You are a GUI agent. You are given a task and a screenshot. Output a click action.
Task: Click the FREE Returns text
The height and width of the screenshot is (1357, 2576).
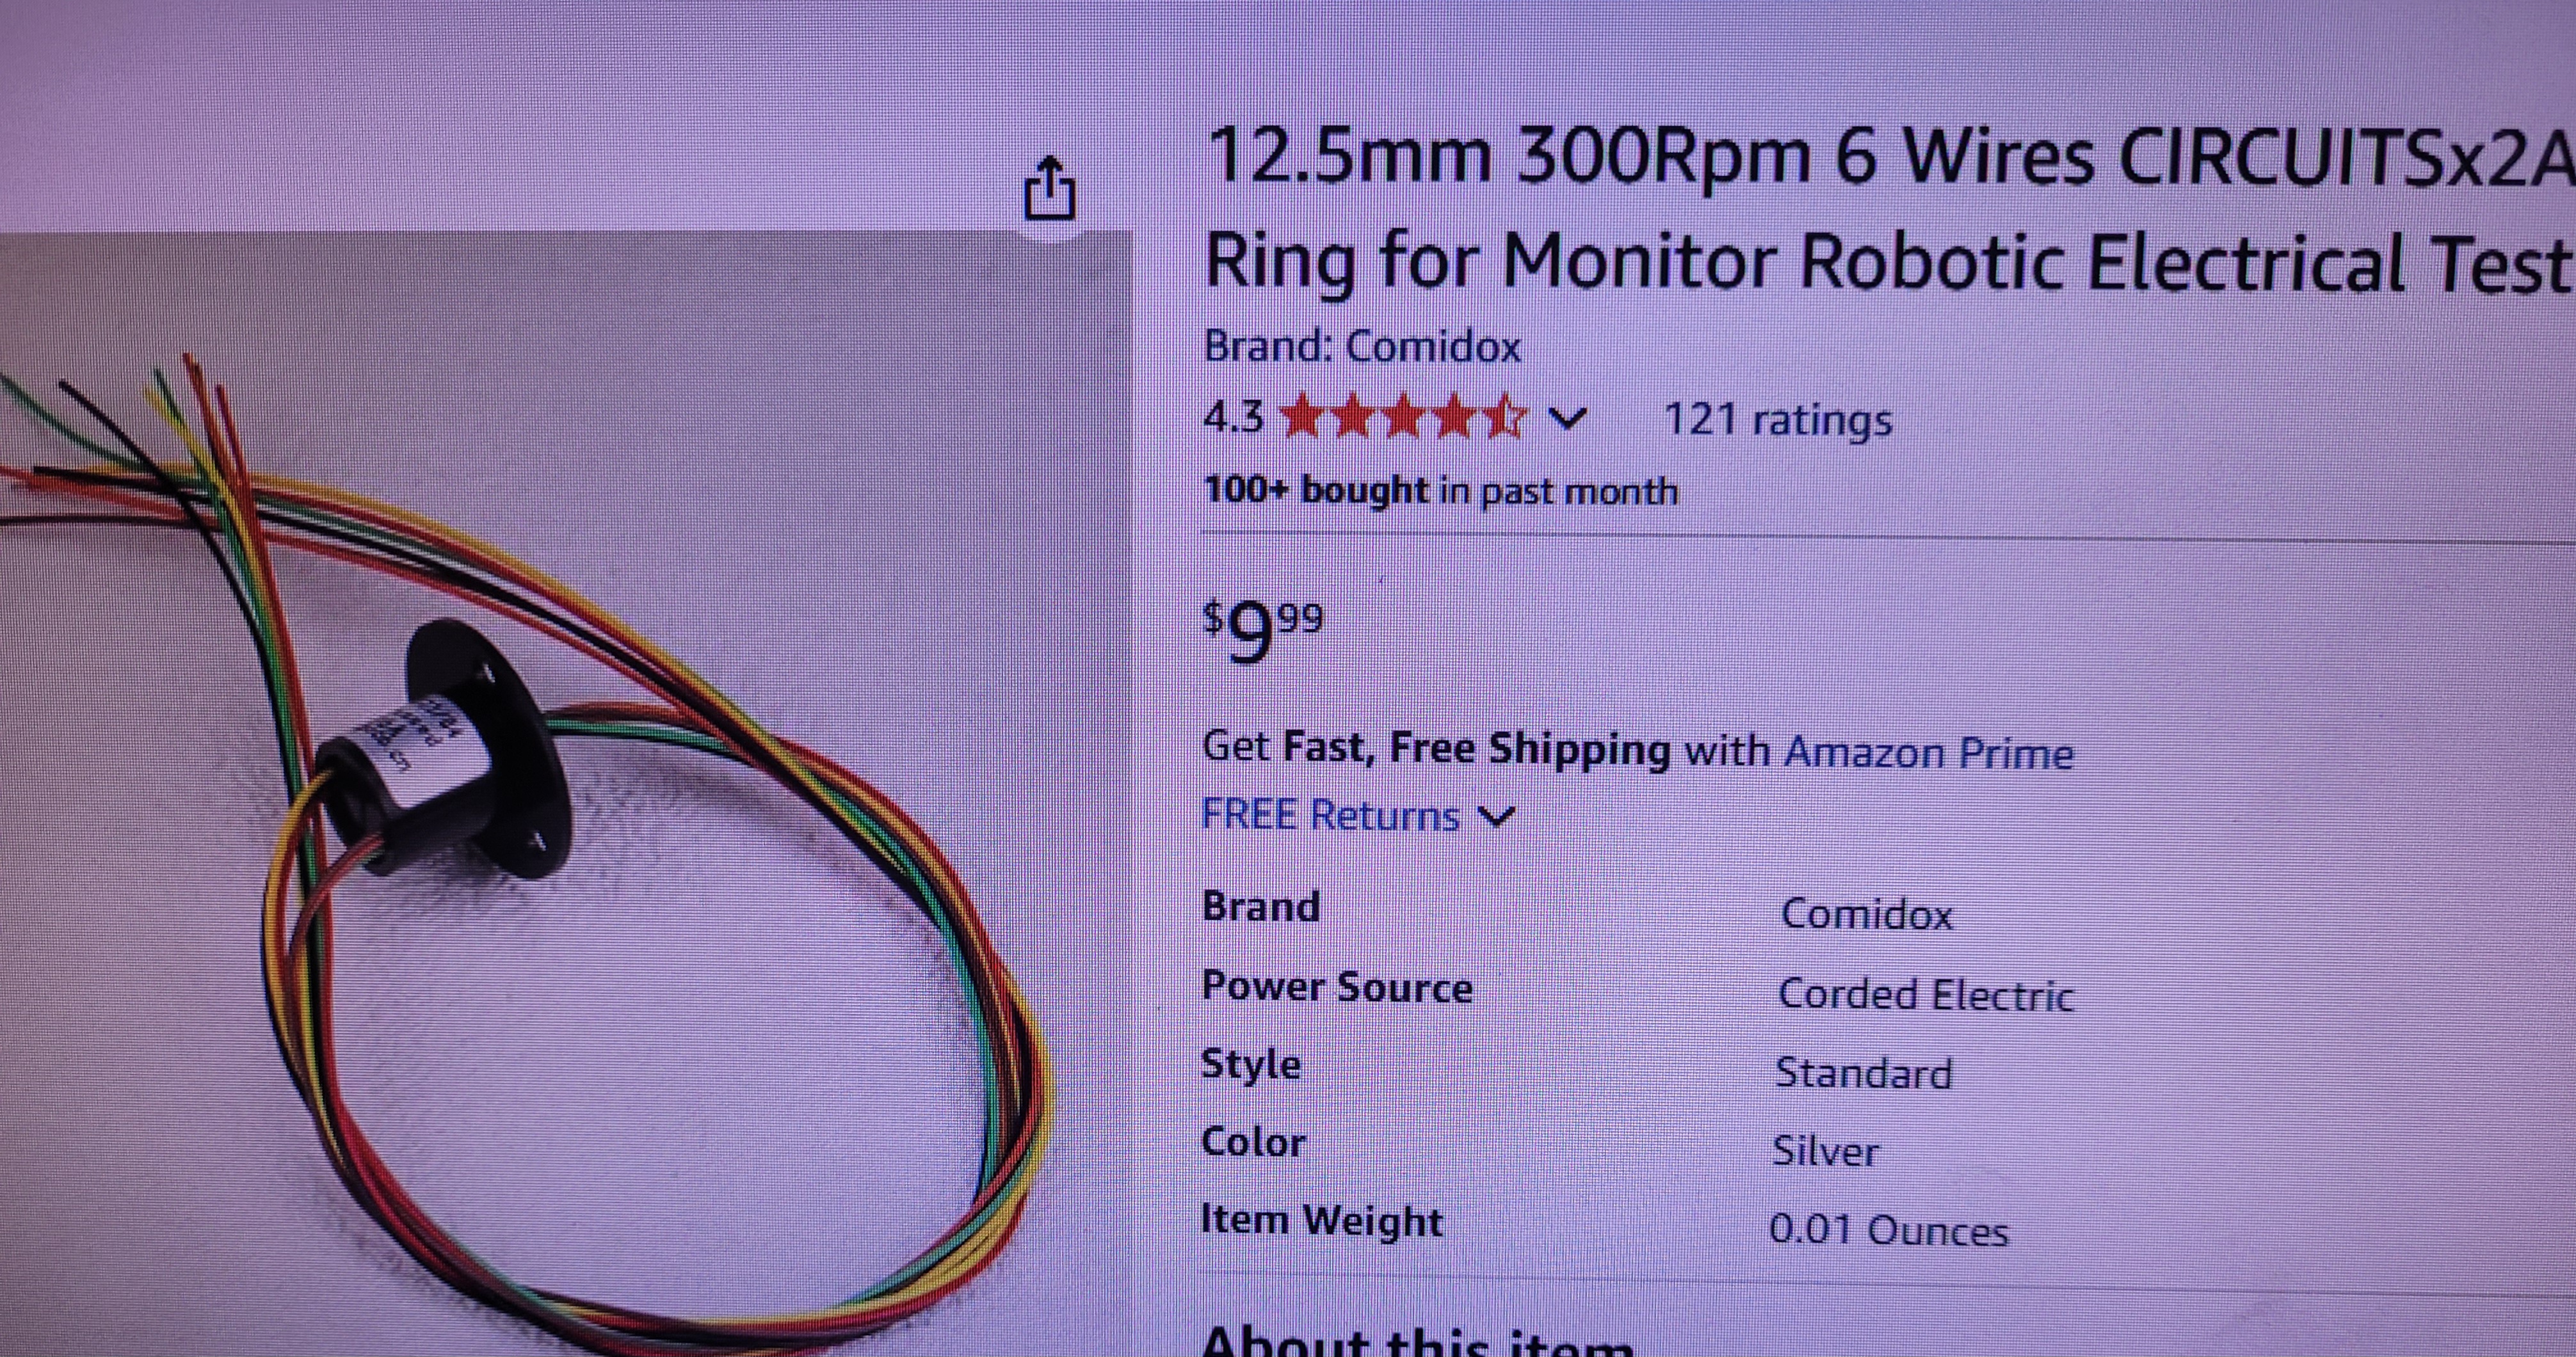(x=1330, y=815)
